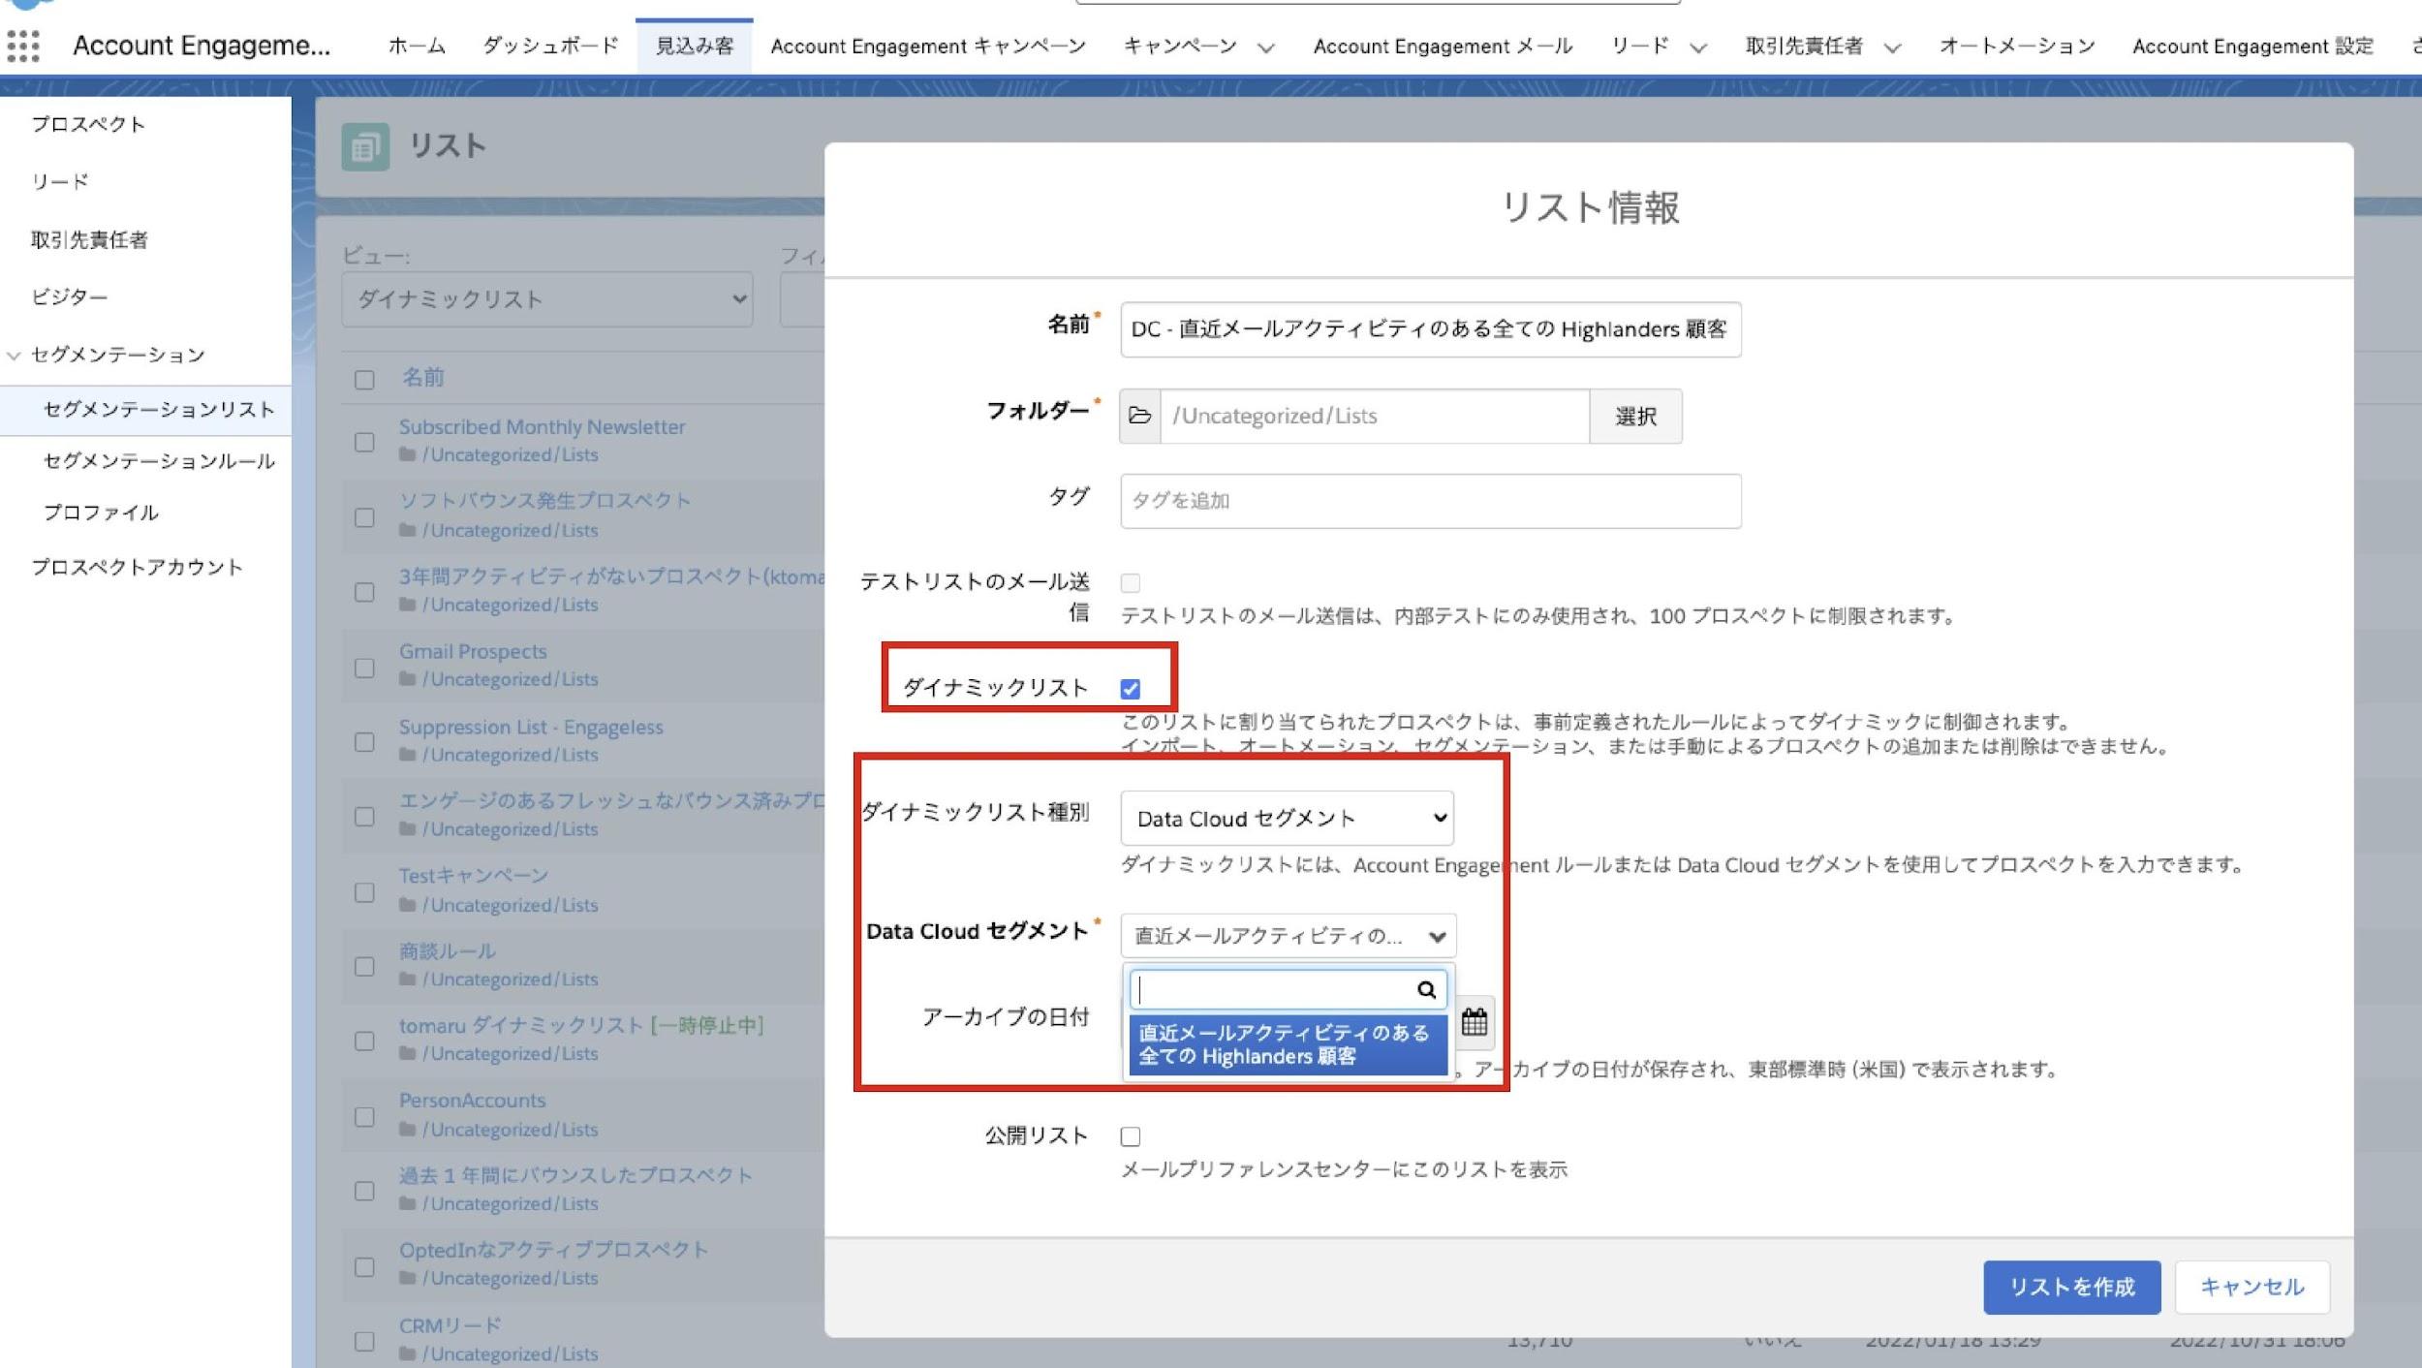Viewport: 2422px width, 1368px height.
Task: Click the リストを作成 button
Action: 2070,1287
